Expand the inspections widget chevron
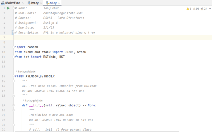 coord(210,8)
